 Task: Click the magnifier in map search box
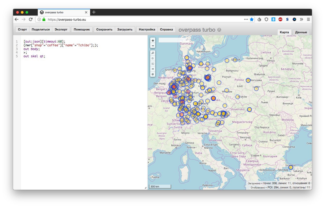coord(187,40)
